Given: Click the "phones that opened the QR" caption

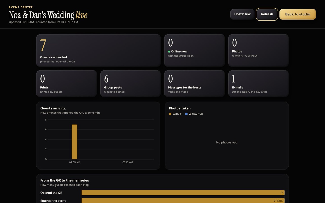Looking at the screenshot, I should click(57, 62).
